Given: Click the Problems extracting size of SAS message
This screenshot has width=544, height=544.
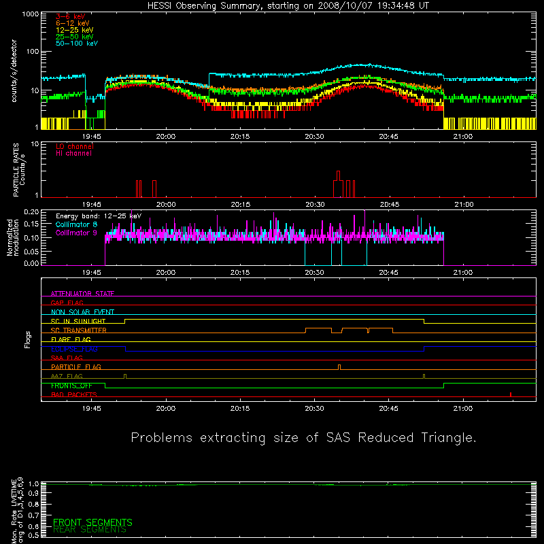Looking at the screenshot, I should click(x=303, y=438).
